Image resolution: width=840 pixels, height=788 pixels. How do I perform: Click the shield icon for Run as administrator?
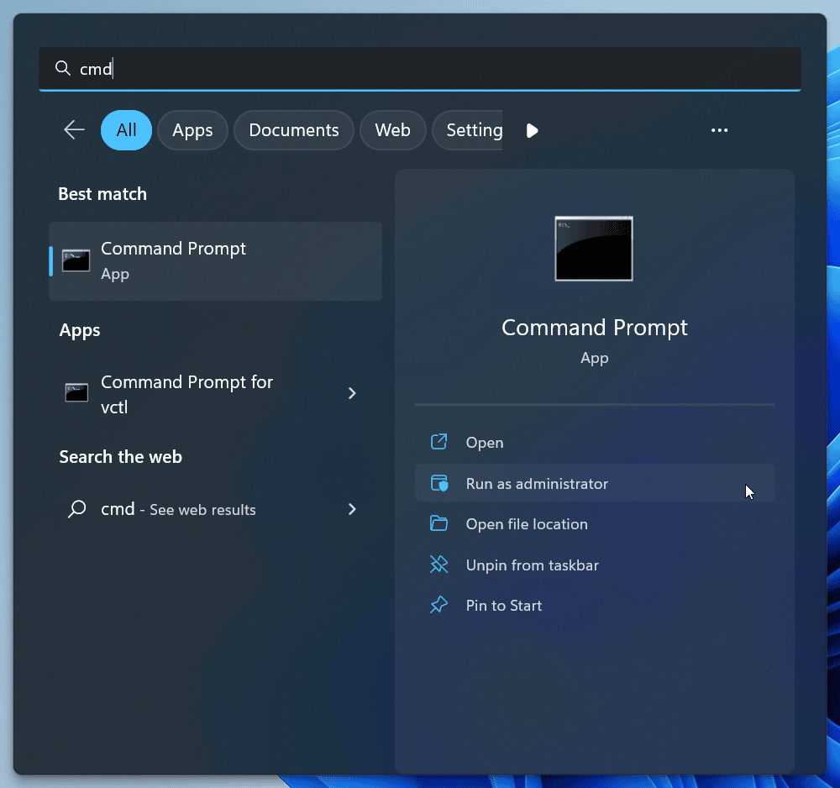tap(438, 483)
